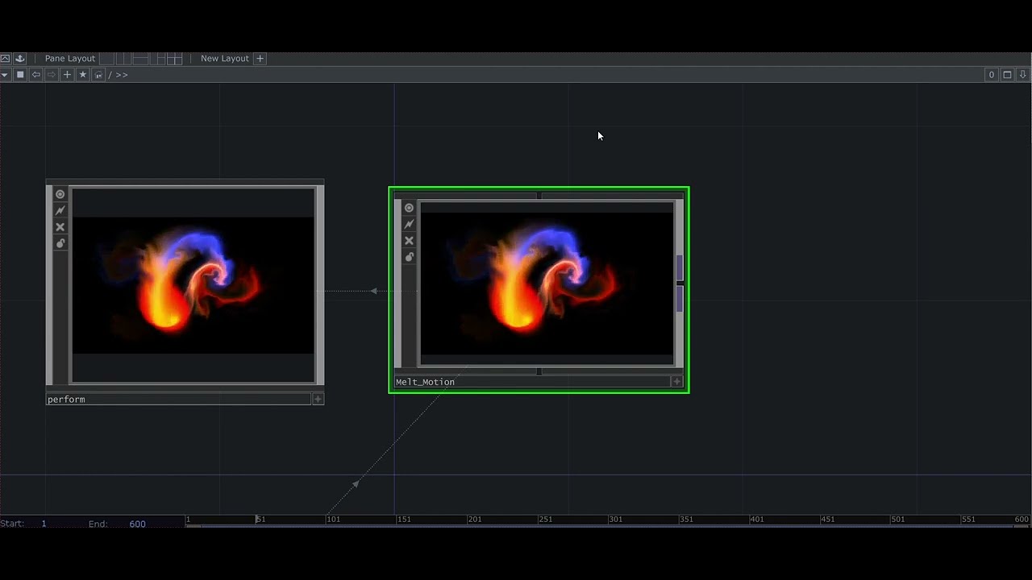Click the home network icon
The height and width of the screenshot is (580, 1032).
(98, 75)
